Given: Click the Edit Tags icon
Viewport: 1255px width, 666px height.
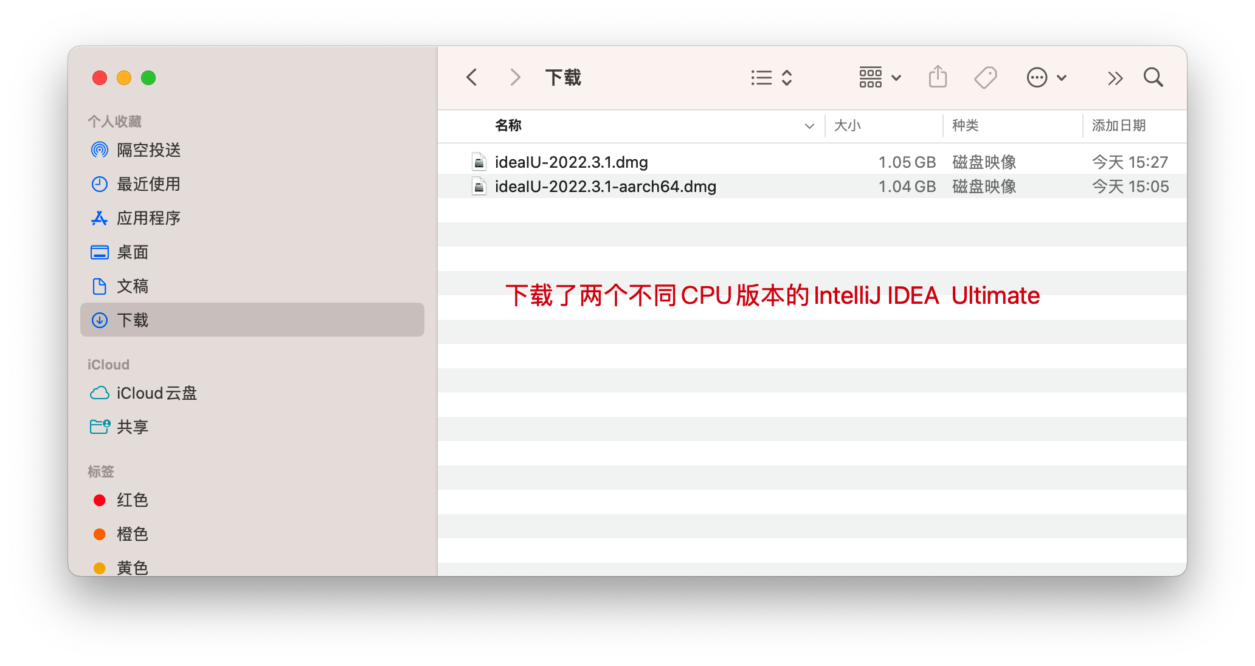Looking at the screenshot, I should [985, 78].
